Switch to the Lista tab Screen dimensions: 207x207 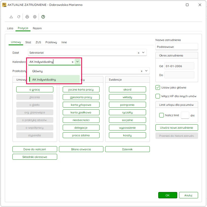pyautogui.click(x=10, y=28)
